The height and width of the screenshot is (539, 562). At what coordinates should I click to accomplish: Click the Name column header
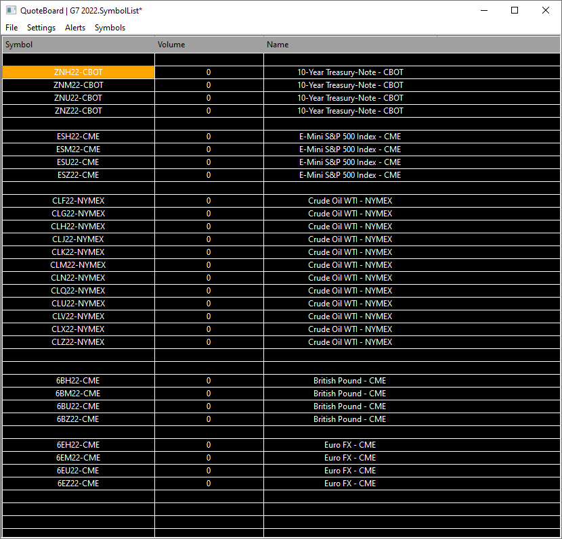tap(350, 45)
